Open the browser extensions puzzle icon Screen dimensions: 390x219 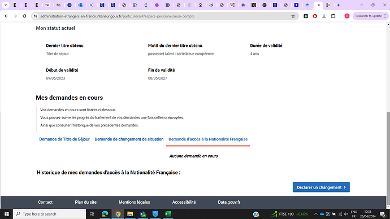[x=333, y=16]
